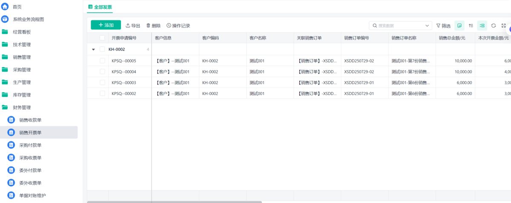Click the 客户编码 column header
This screenshot has height=203, width=511.
(x=210, y=38)
